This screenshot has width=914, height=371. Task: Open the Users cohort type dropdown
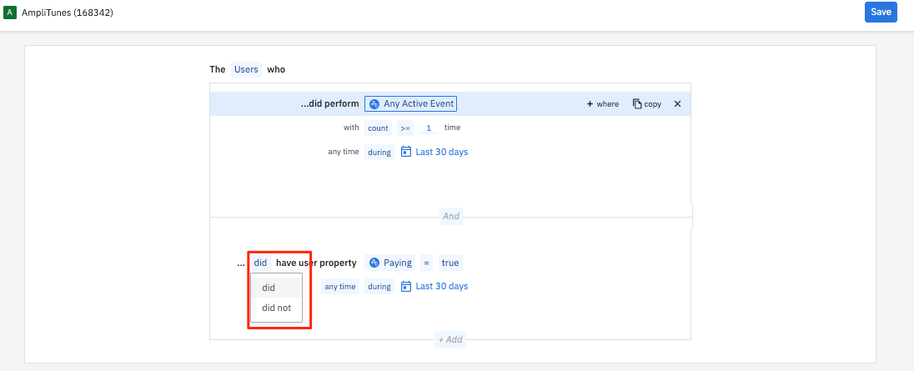click(x=246, y=69)
